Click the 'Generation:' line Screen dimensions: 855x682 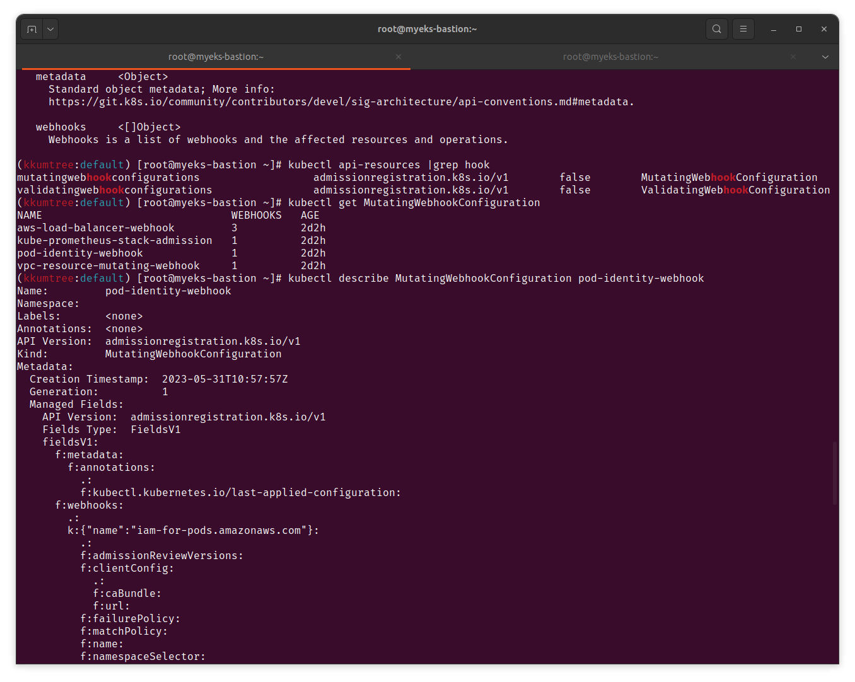click(x=99, y=392)
